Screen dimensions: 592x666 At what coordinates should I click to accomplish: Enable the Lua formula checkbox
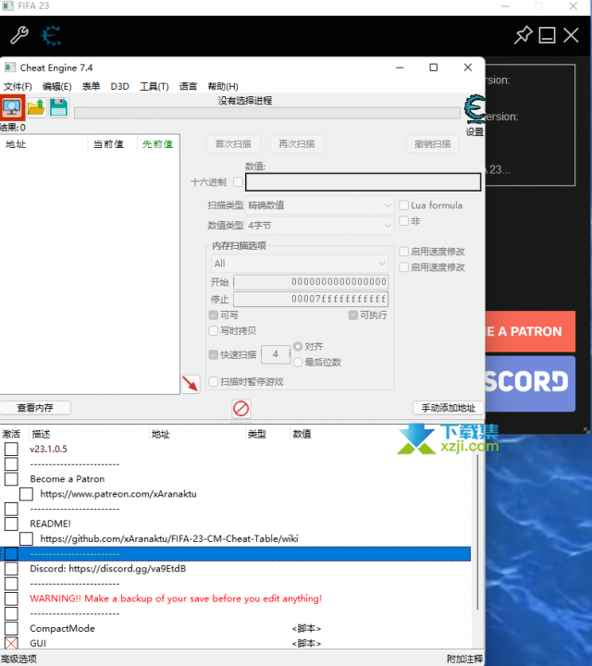(404, 205)
